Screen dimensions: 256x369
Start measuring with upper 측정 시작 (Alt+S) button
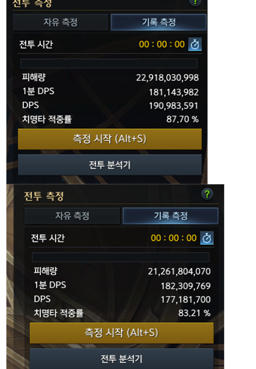pyautogui.click(x=109, y=139)
